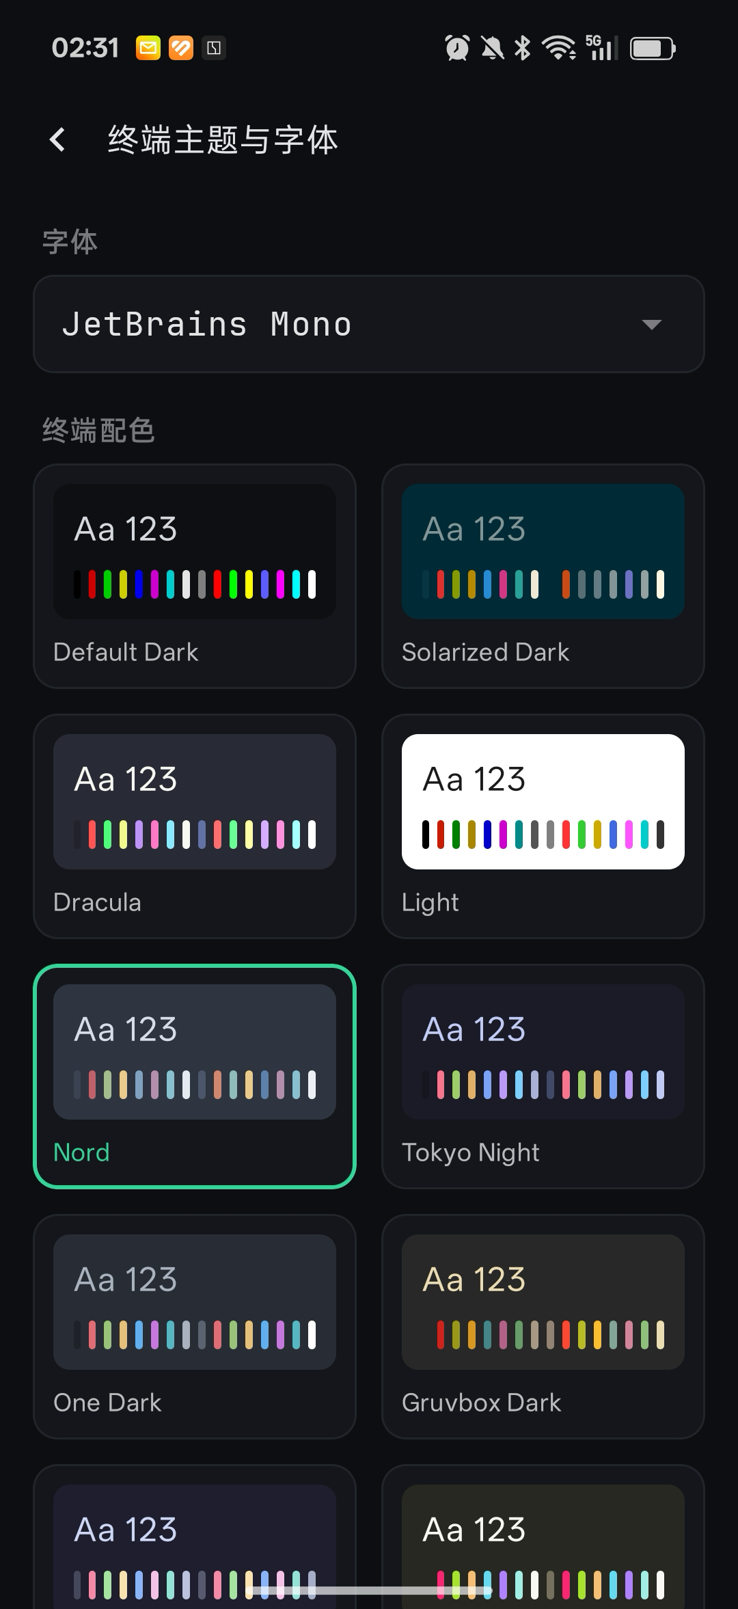Click the Light theme white preview
Screen dimensions: 738x1609
[543, 802]
